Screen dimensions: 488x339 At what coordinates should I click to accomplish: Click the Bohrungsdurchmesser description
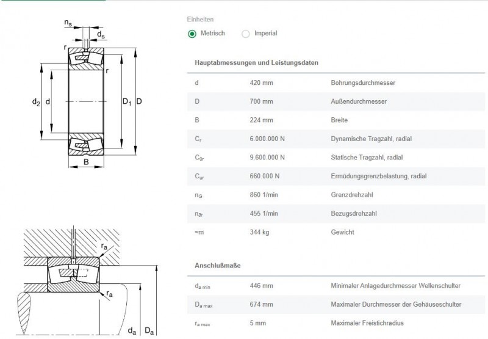point(363,83)
